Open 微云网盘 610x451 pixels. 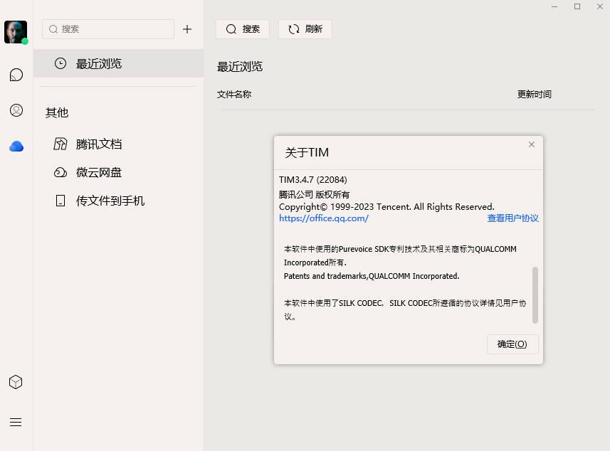tap(99, 172)
